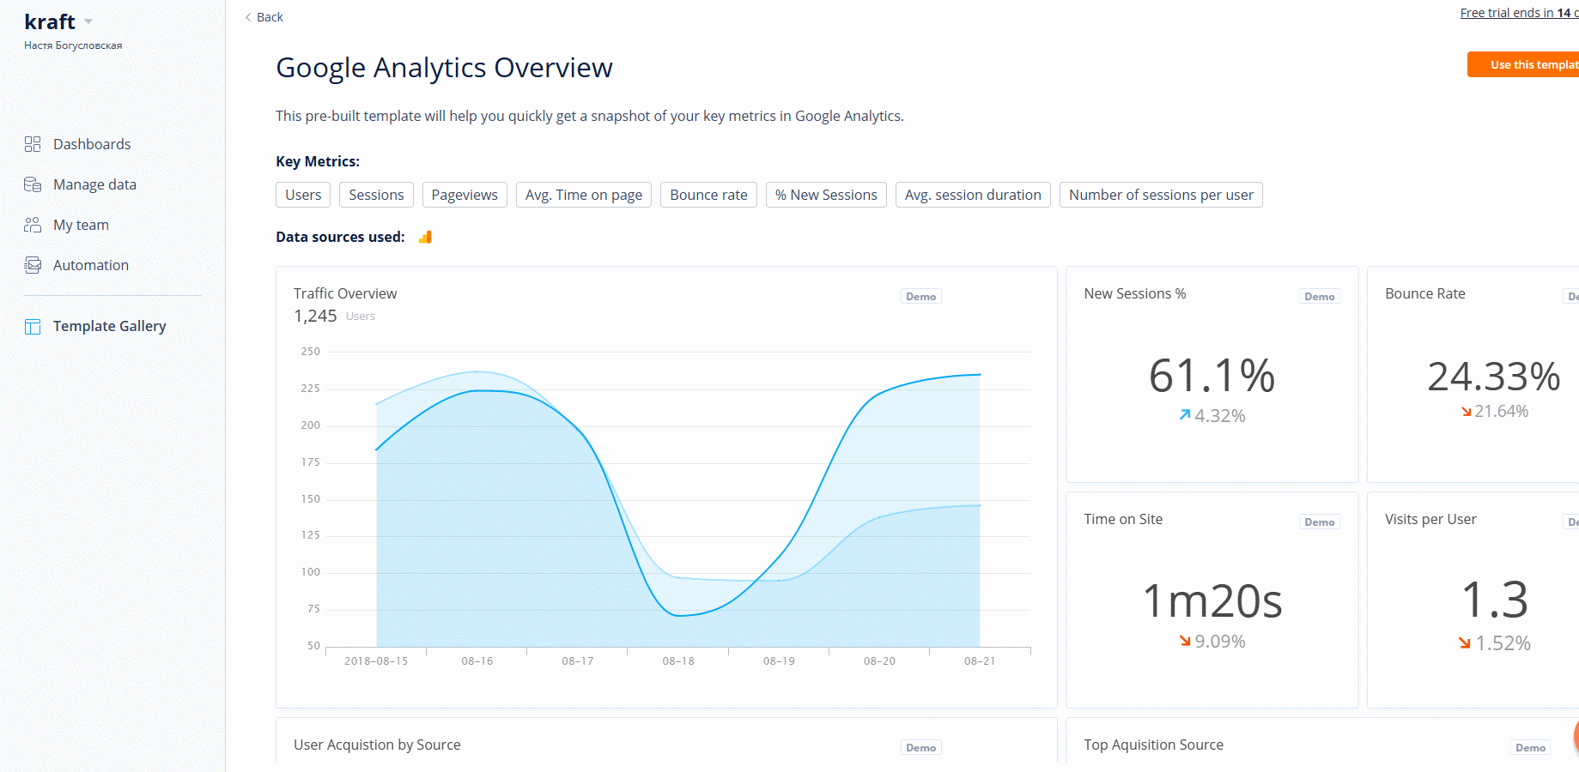Click New Sessions upward trend arrow
Screen dimensions: 1579x772
1185,415
